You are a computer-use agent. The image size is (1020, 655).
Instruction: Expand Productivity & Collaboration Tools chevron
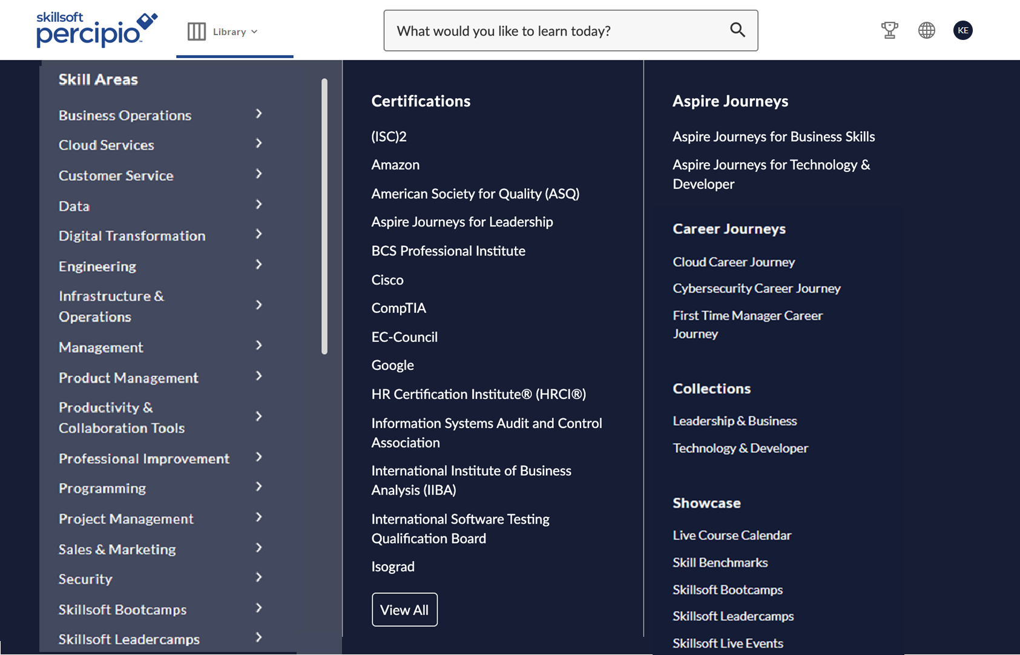(x=259, y=416)
